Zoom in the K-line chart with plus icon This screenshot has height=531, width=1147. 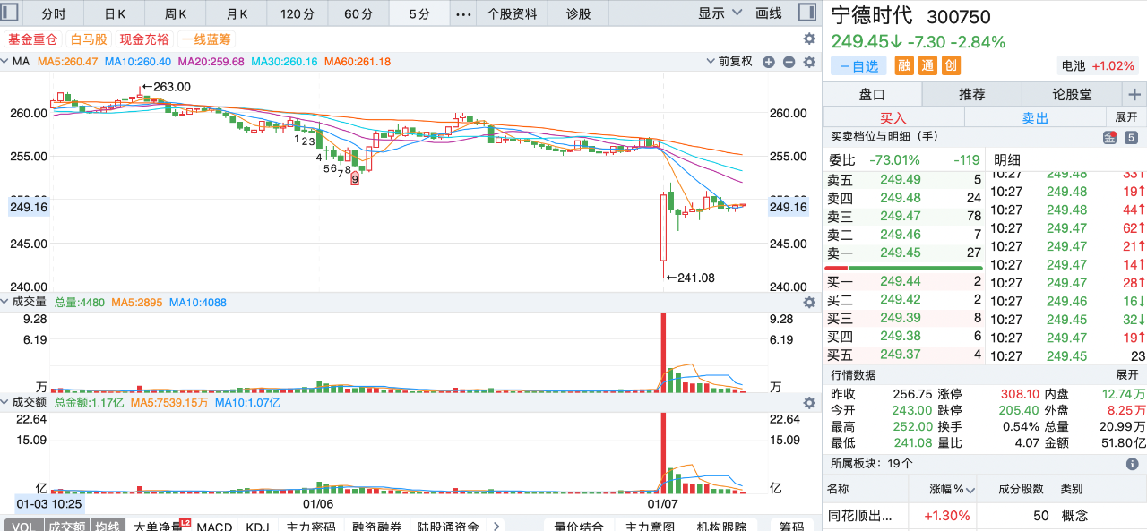pyautogui.click(x=769, y=62)
